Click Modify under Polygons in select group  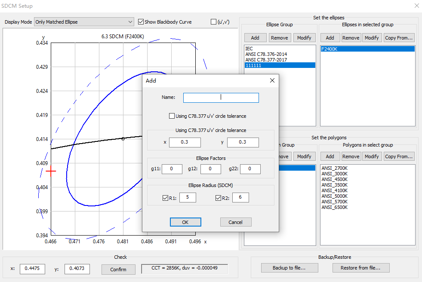[x=372, y=156]
